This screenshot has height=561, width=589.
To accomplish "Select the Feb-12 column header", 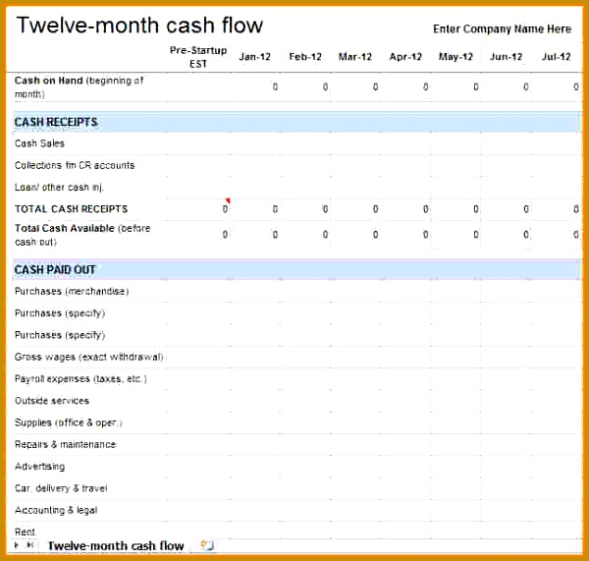I will pyautogui.click(x=305, y=57).
